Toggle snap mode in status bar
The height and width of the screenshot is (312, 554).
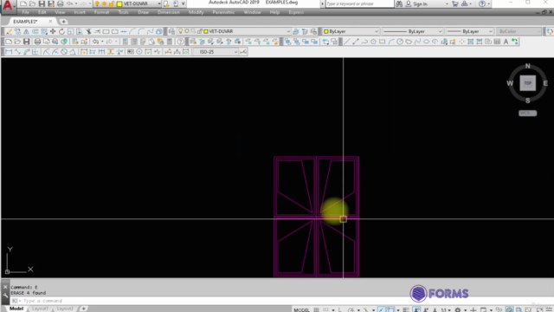[x=325, y=309]
